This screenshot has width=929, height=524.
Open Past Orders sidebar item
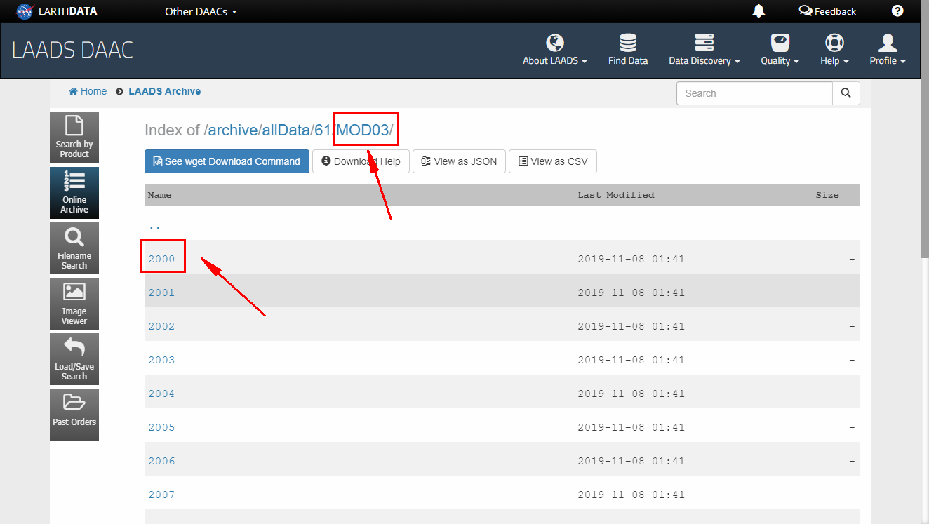pyautogui.click(x=74, y=415)
